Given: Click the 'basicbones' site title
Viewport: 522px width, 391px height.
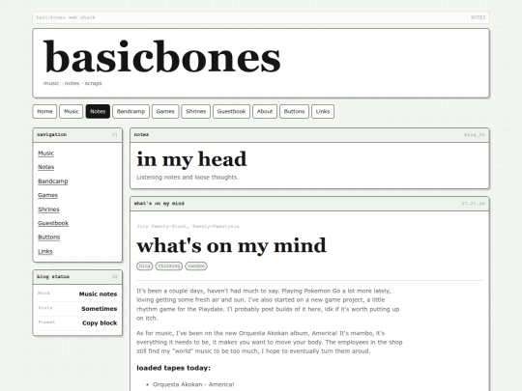Looking at the screenshot, I should [162, 57].
